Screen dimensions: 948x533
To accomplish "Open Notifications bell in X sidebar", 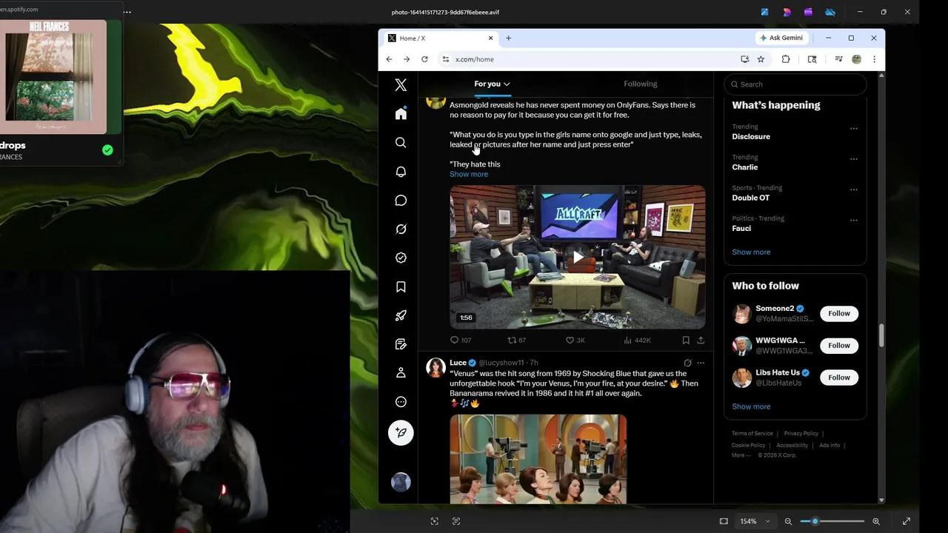I will coord(401,172).
